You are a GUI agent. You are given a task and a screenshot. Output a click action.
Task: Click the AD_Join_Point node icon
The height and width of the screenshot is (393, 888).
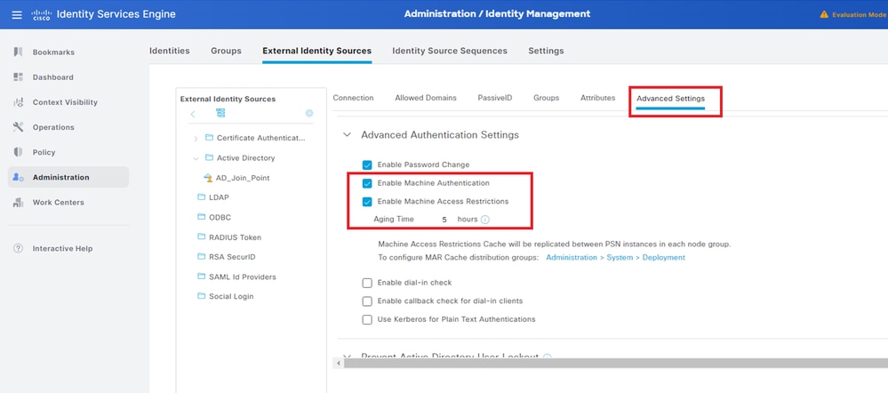pyautogui.click(x=208, y=178)
